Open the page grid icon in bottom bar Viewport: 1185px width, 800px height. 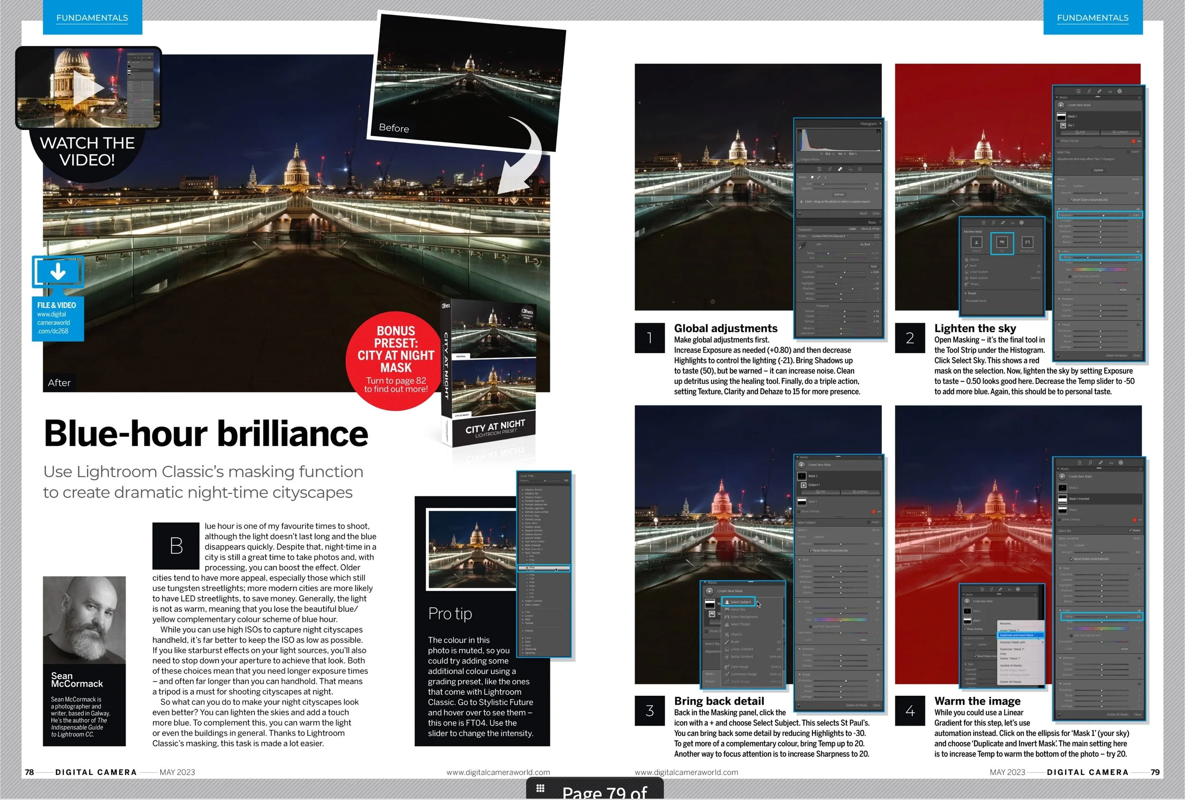540,788
